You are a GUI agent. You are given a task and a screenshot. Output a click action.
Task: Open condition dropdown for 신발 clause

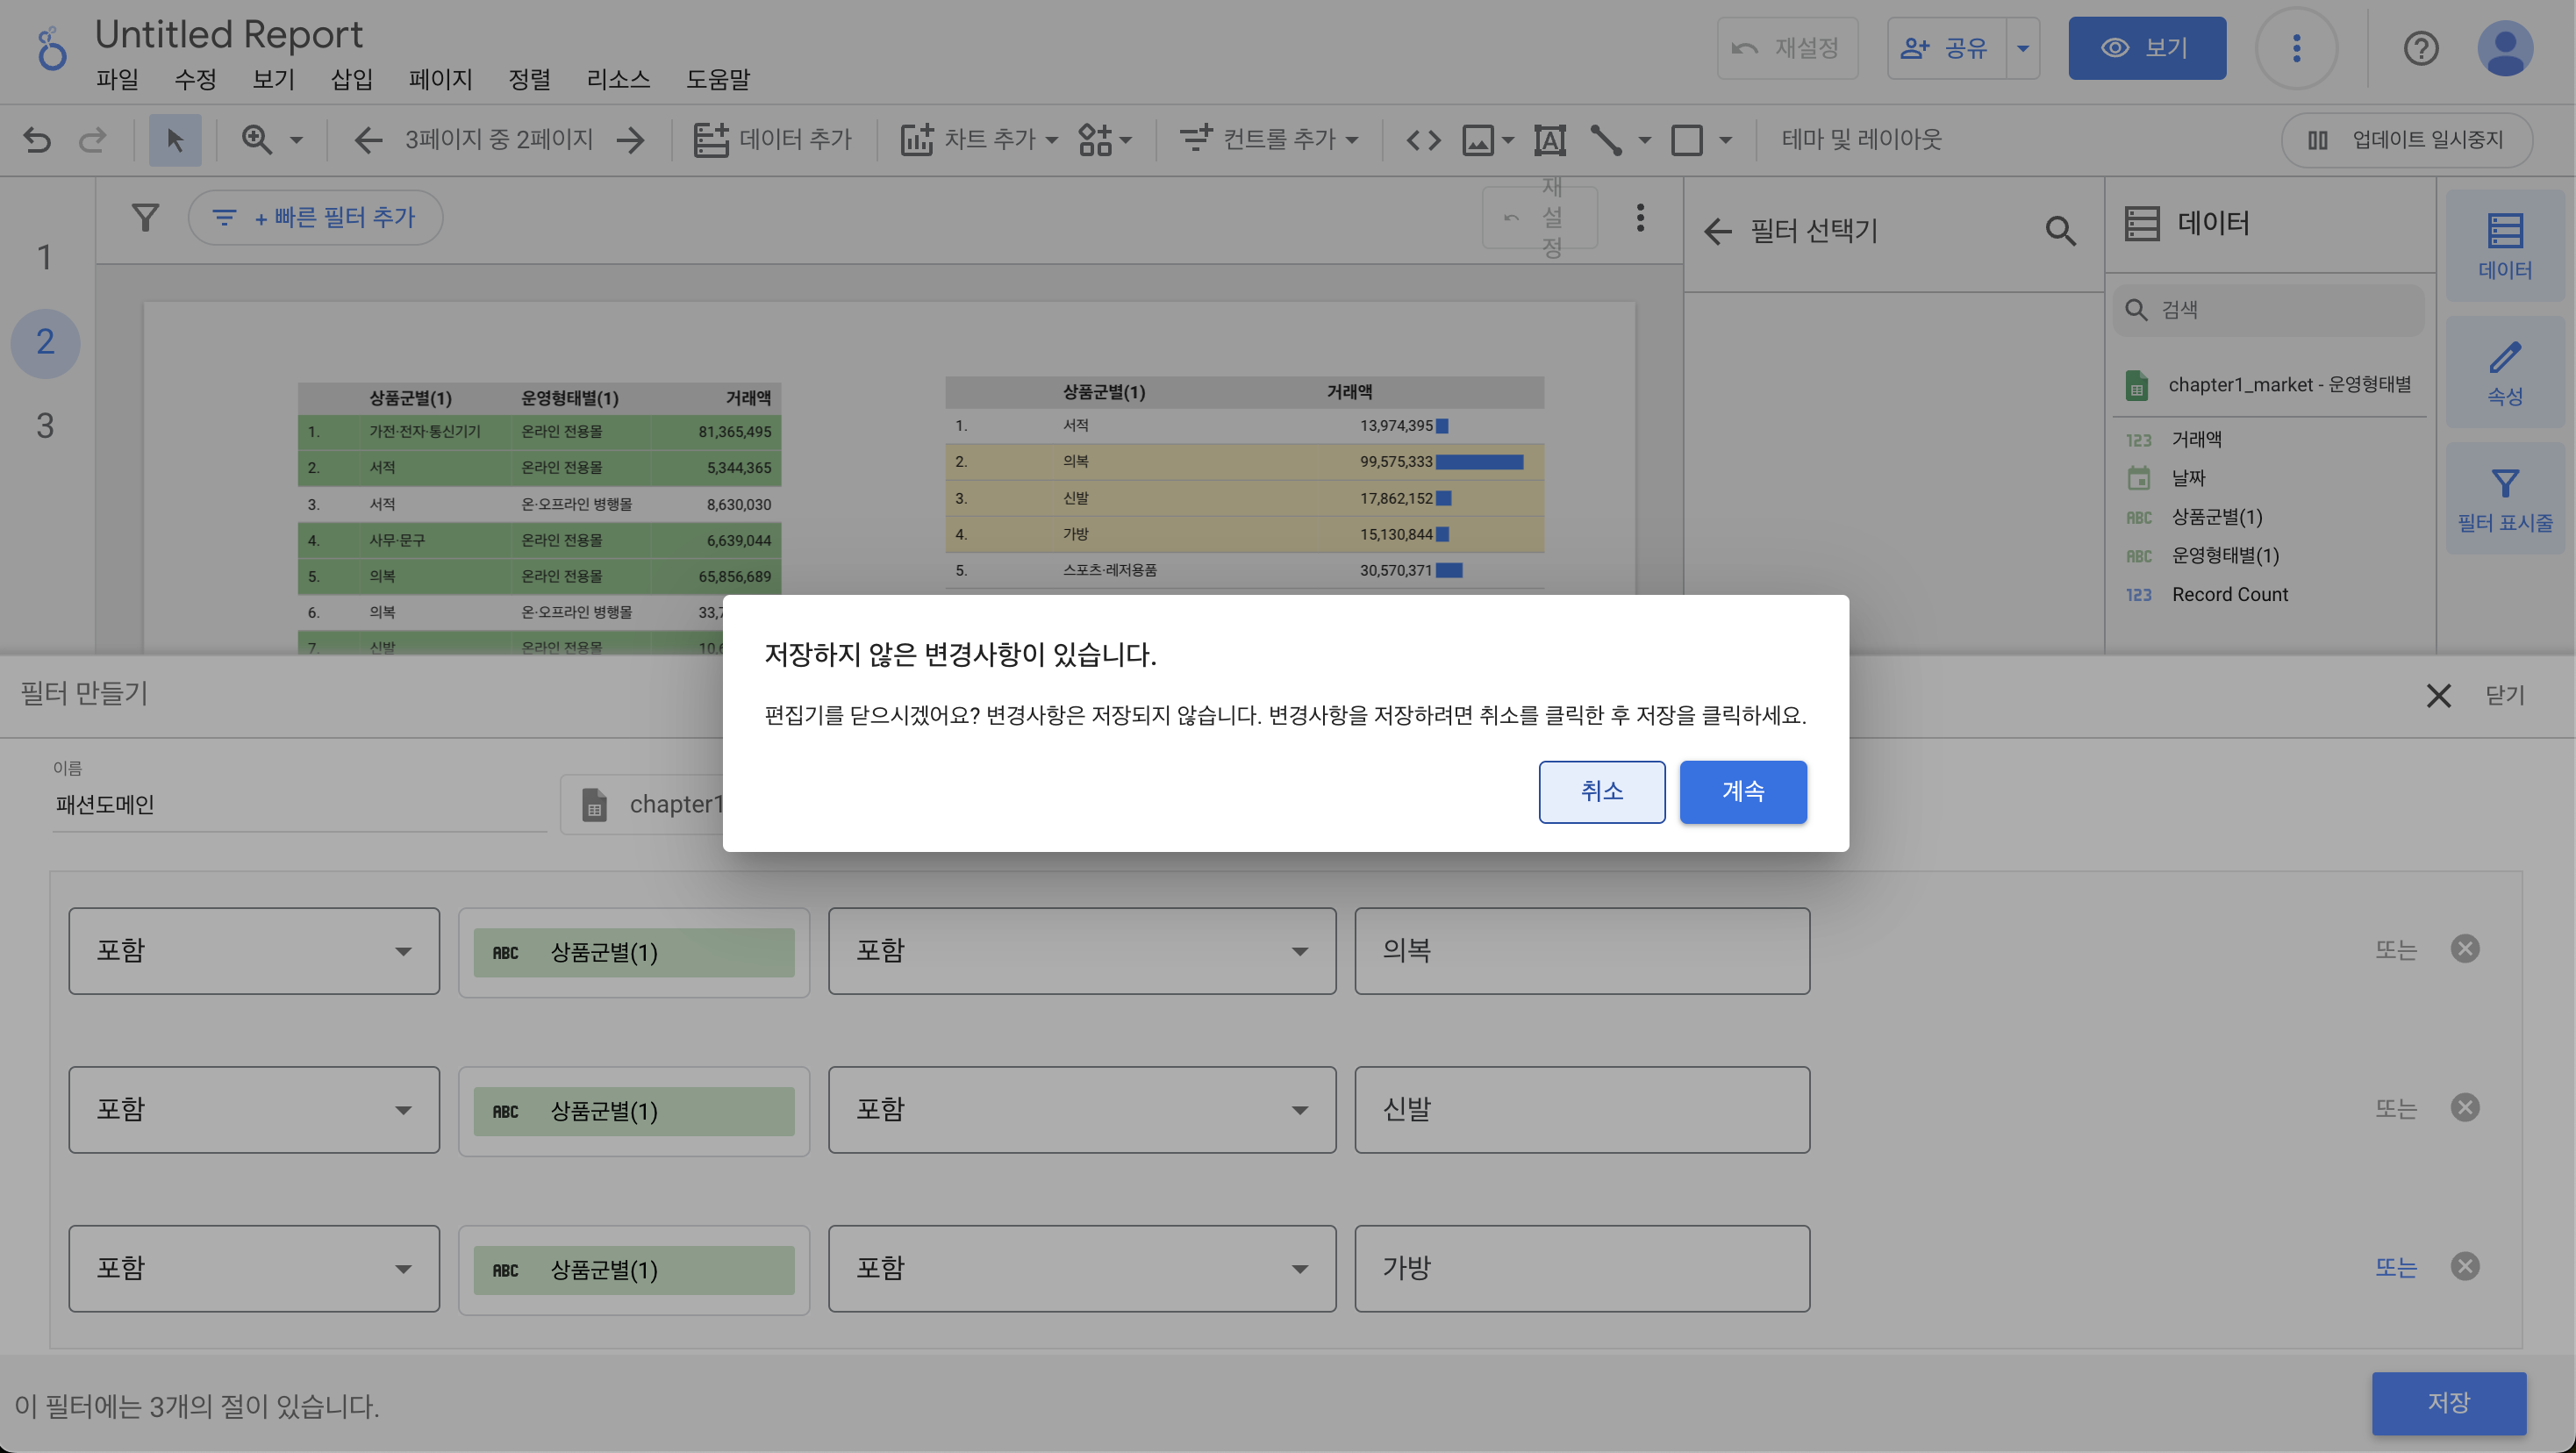tap(1081, 1109)
